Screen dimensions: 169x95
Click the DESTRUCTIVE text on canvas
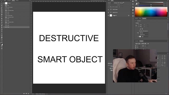coord(69,38)
